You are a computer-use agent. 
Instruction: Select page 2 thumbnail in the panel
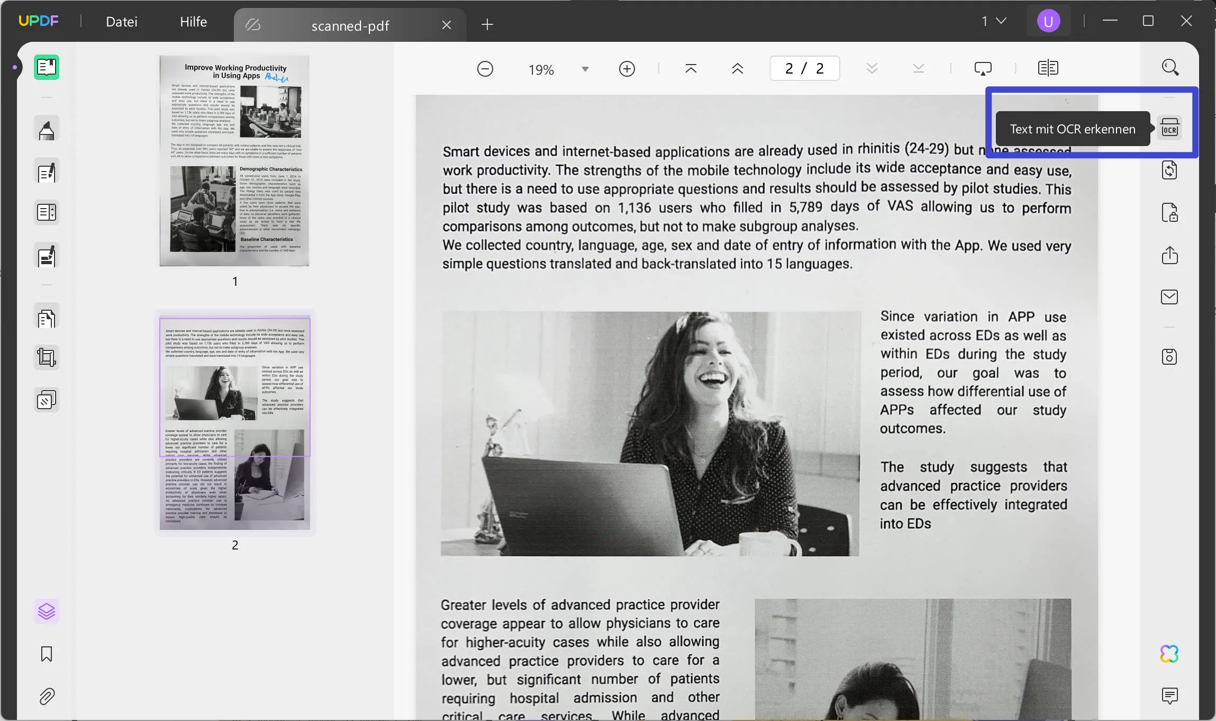[235, 423]
